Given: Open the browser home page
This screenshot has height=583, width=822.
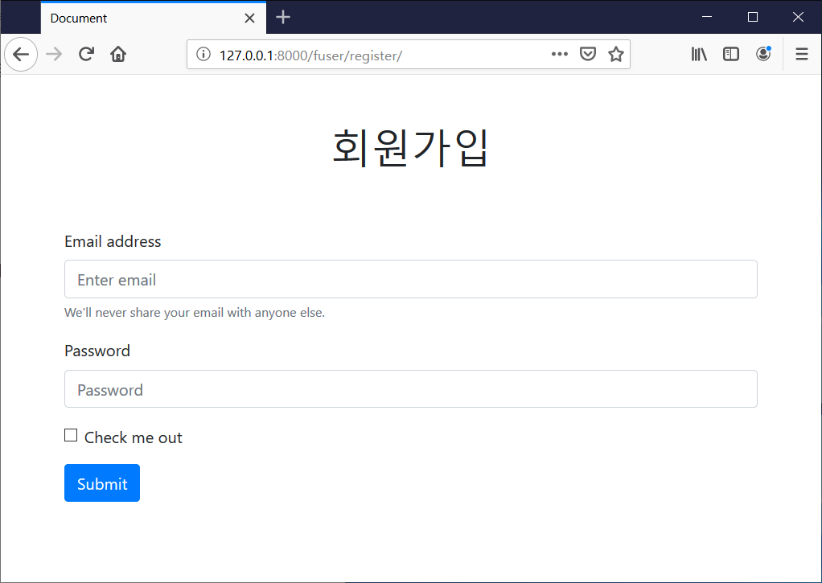Looking at the screenshot, I should [x=118, y=54].
